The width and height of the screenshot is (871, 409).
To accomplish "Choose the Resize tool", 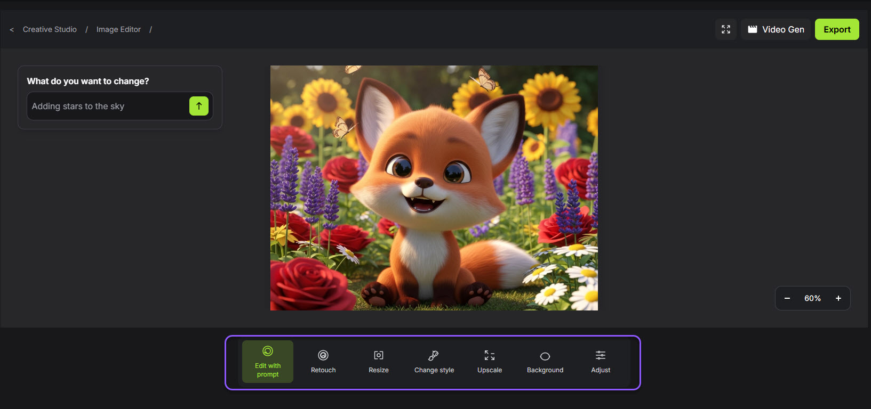I will click(379, 362).
